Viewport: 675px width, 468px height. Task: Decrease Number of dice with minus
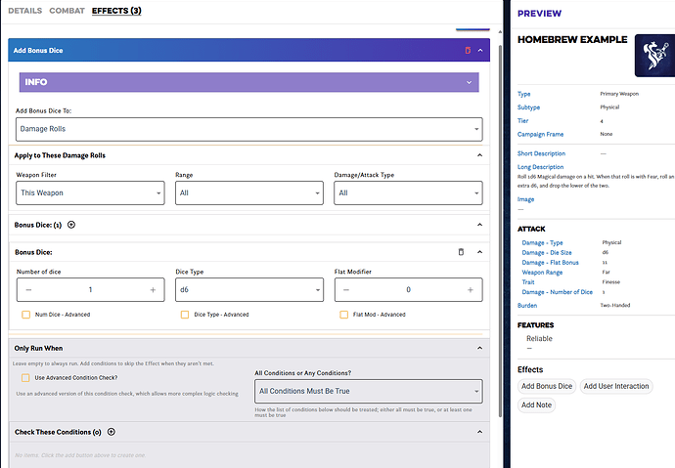tap(28, 289)
